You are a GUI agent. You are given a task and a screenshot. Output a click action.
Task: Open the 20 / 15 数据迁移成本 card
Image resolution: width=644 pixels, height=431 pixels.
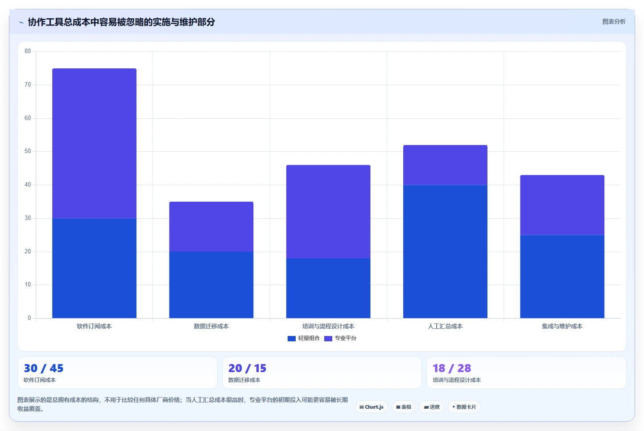point(322,373)
